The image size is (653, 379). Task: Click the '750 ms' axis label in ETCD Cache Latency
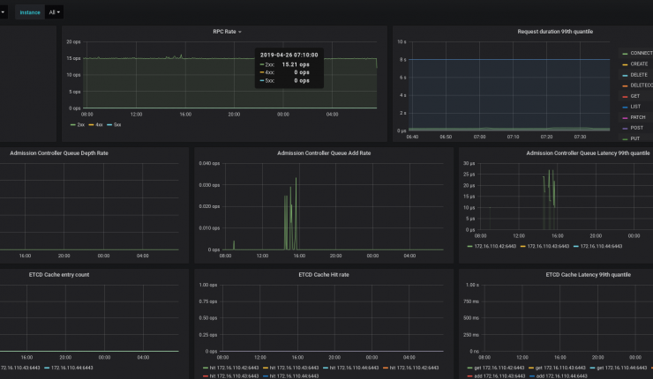click(x=471, y=301)
